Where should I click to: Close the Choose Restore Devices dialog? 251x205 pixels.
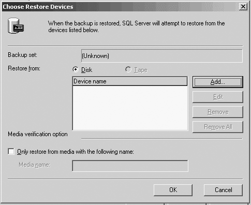243,7
